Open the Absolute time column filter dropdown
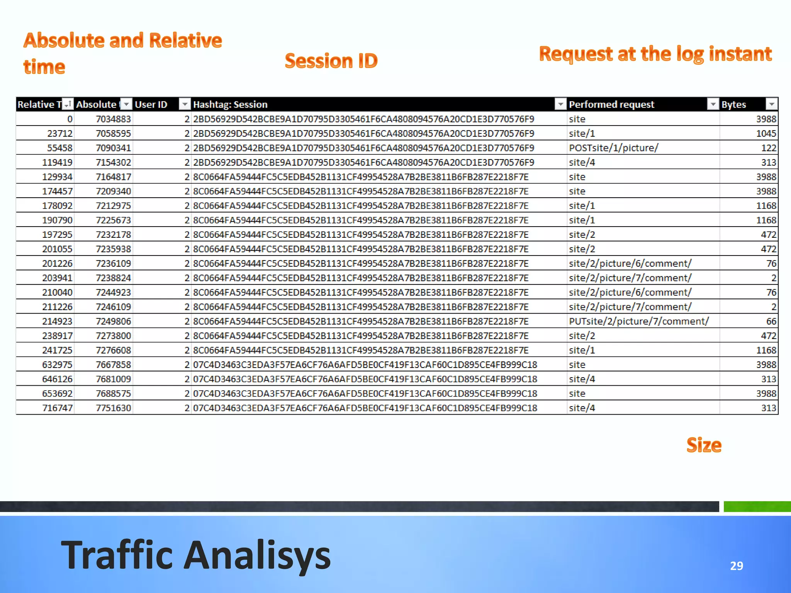 click(x=126, y=104)
